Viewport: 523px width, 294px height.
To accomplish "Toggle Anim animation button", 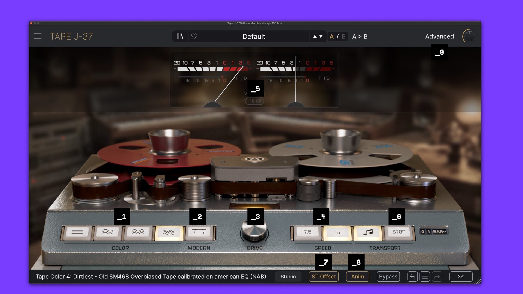I will (x=357, y=277).
